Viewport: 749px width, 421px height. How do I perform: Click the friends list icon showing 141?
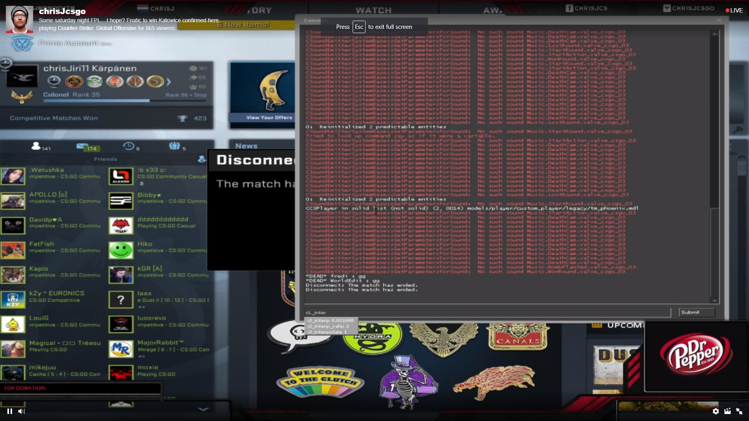(x=36, y=146)
